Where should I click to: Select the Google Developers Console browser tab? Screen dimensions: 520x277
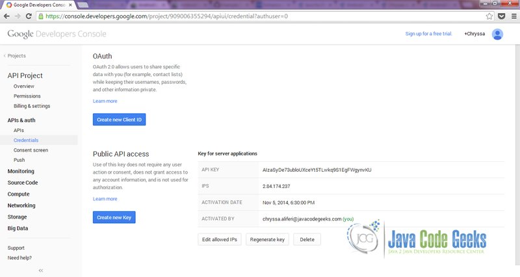[39, 5]
